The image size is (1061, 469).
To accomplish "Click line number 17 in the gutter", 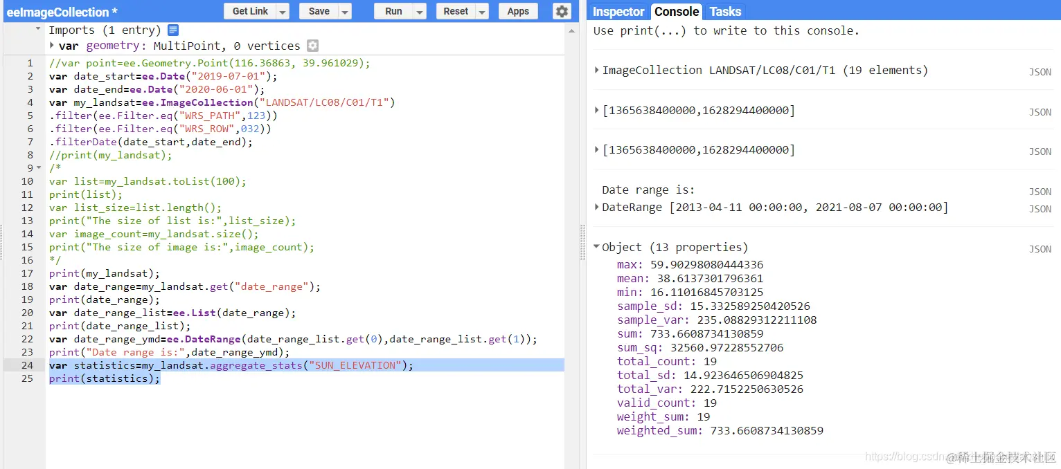I will (27, 273).
